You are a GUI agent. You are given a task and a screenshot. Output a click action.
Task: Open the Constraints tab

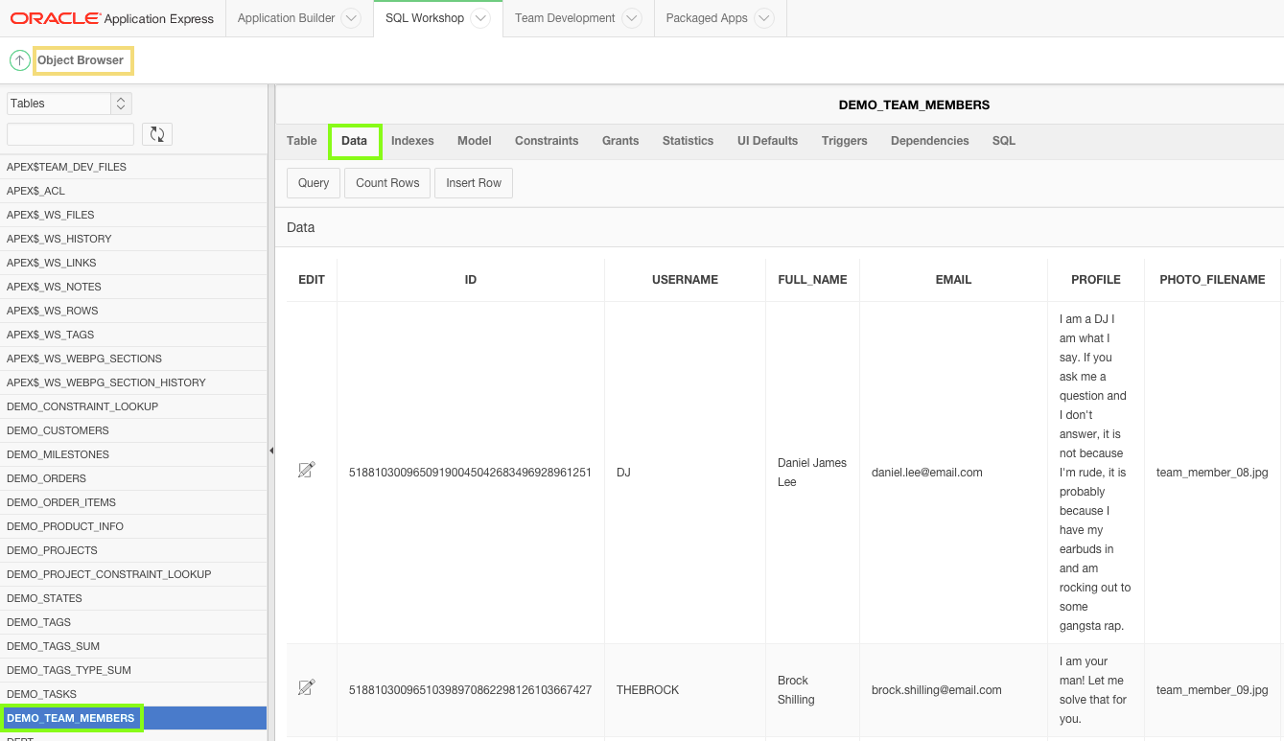click(547, 141)
